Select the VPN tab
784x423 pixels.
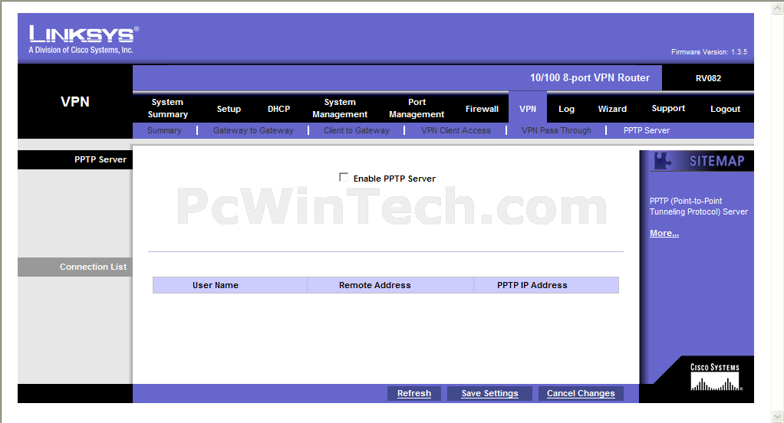(528, 109)
